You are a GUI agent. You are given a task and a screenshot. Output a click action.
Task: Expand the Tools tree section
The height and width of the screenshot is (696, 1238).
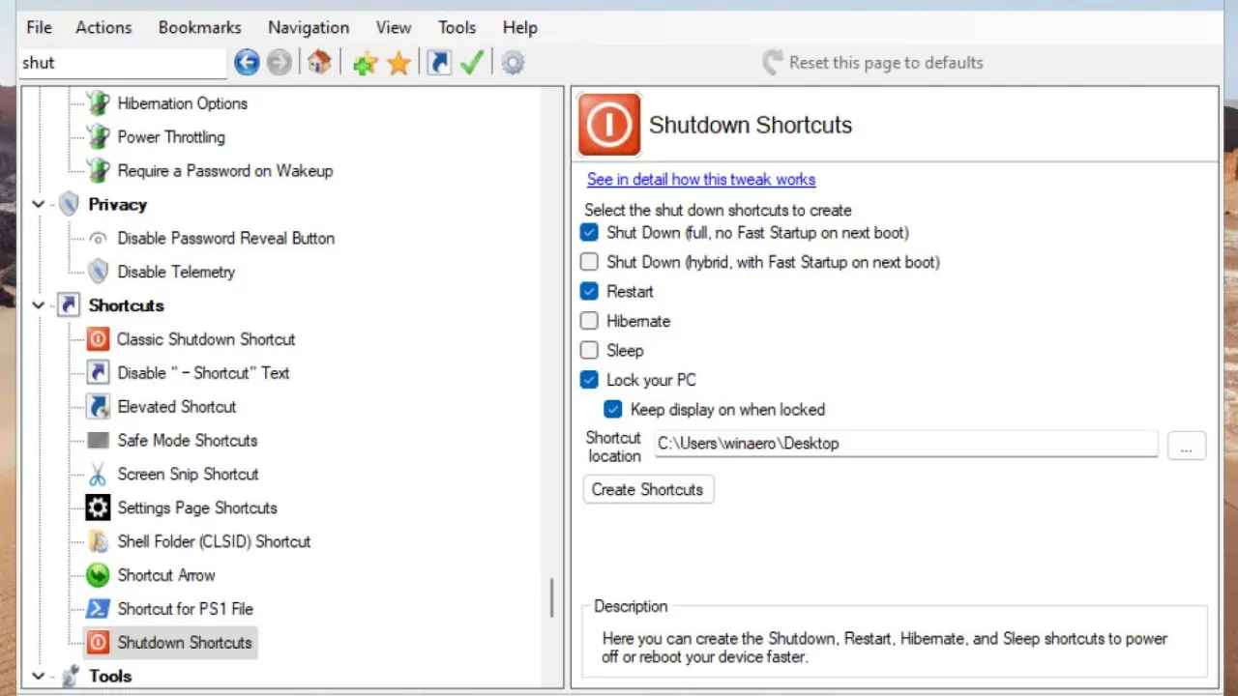39,677
